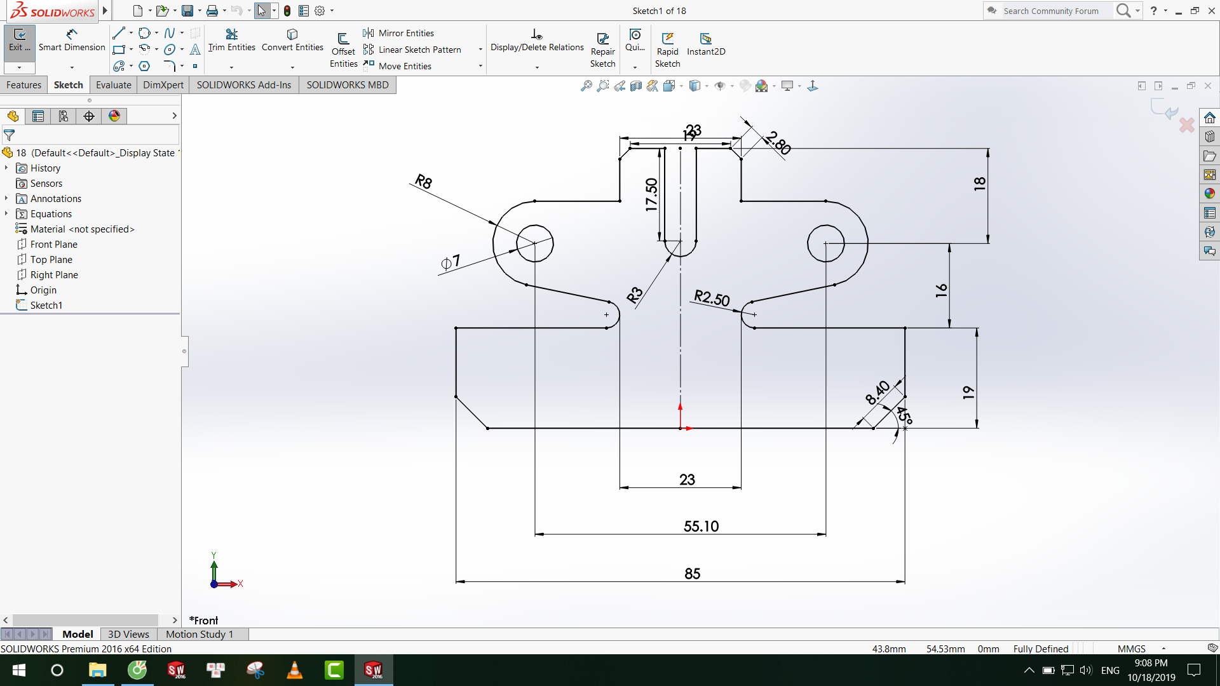Switch to the Evaluate tab
The image size is (1220, 686).
(114, 85)
